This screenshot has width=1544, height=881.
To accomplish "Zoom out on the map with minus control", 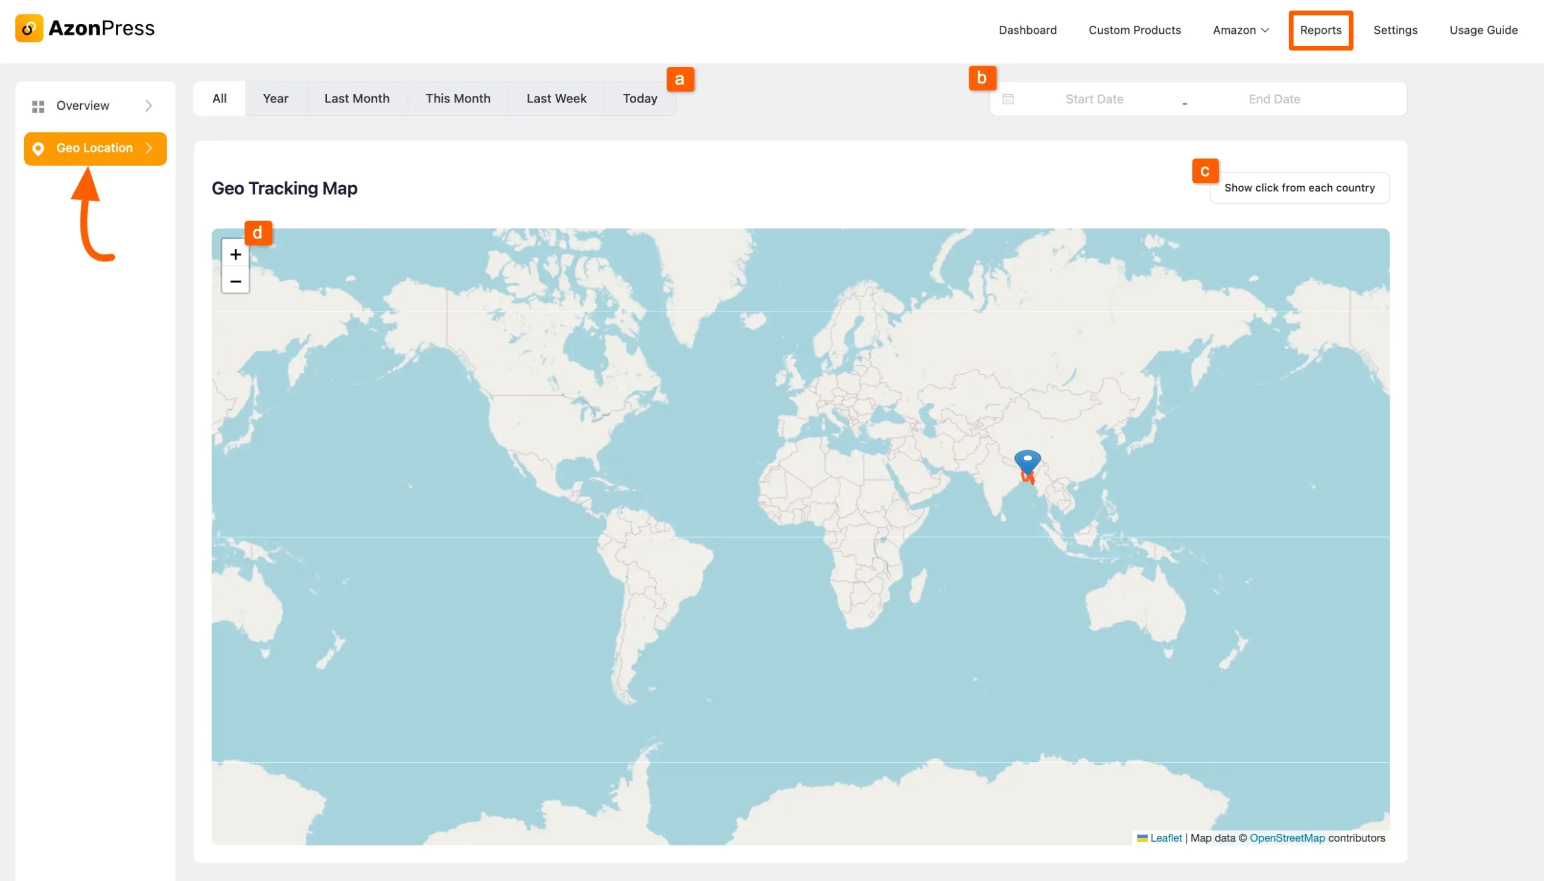I will (236, 281).
